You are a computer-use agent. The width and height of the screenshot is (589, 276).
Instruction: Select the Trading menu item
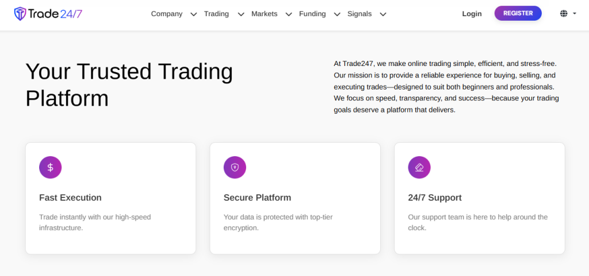(216, 14)
